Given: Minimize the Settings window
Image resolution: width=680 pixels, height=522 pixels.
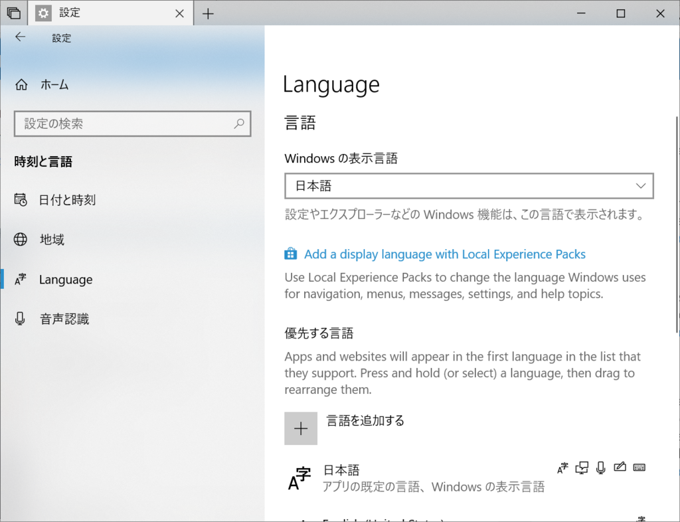Looking at the screenshot, I should click(581, 13).
